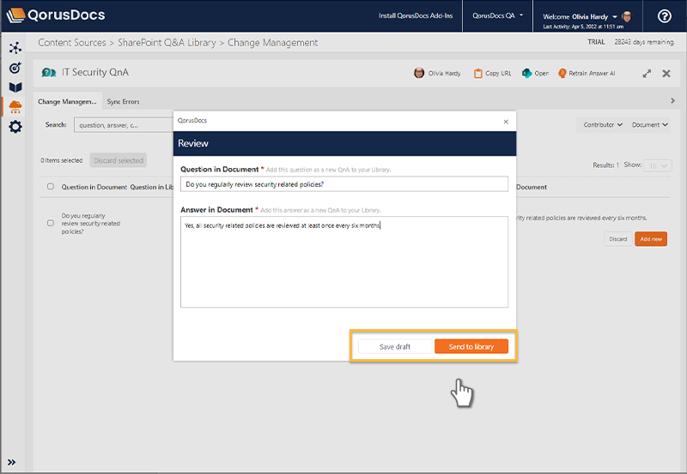Select the Change Management tab
687x474 pixels.
[67, 102]
